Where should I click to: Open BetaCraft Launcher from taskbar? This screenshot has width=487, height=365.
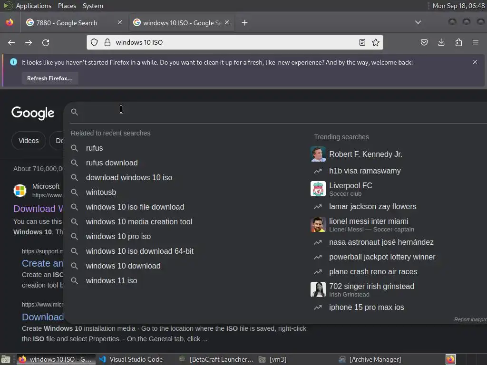coord(216,359)
